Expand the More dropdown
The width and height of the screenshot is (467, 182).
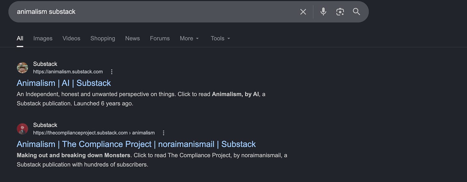tap(189, 38)
